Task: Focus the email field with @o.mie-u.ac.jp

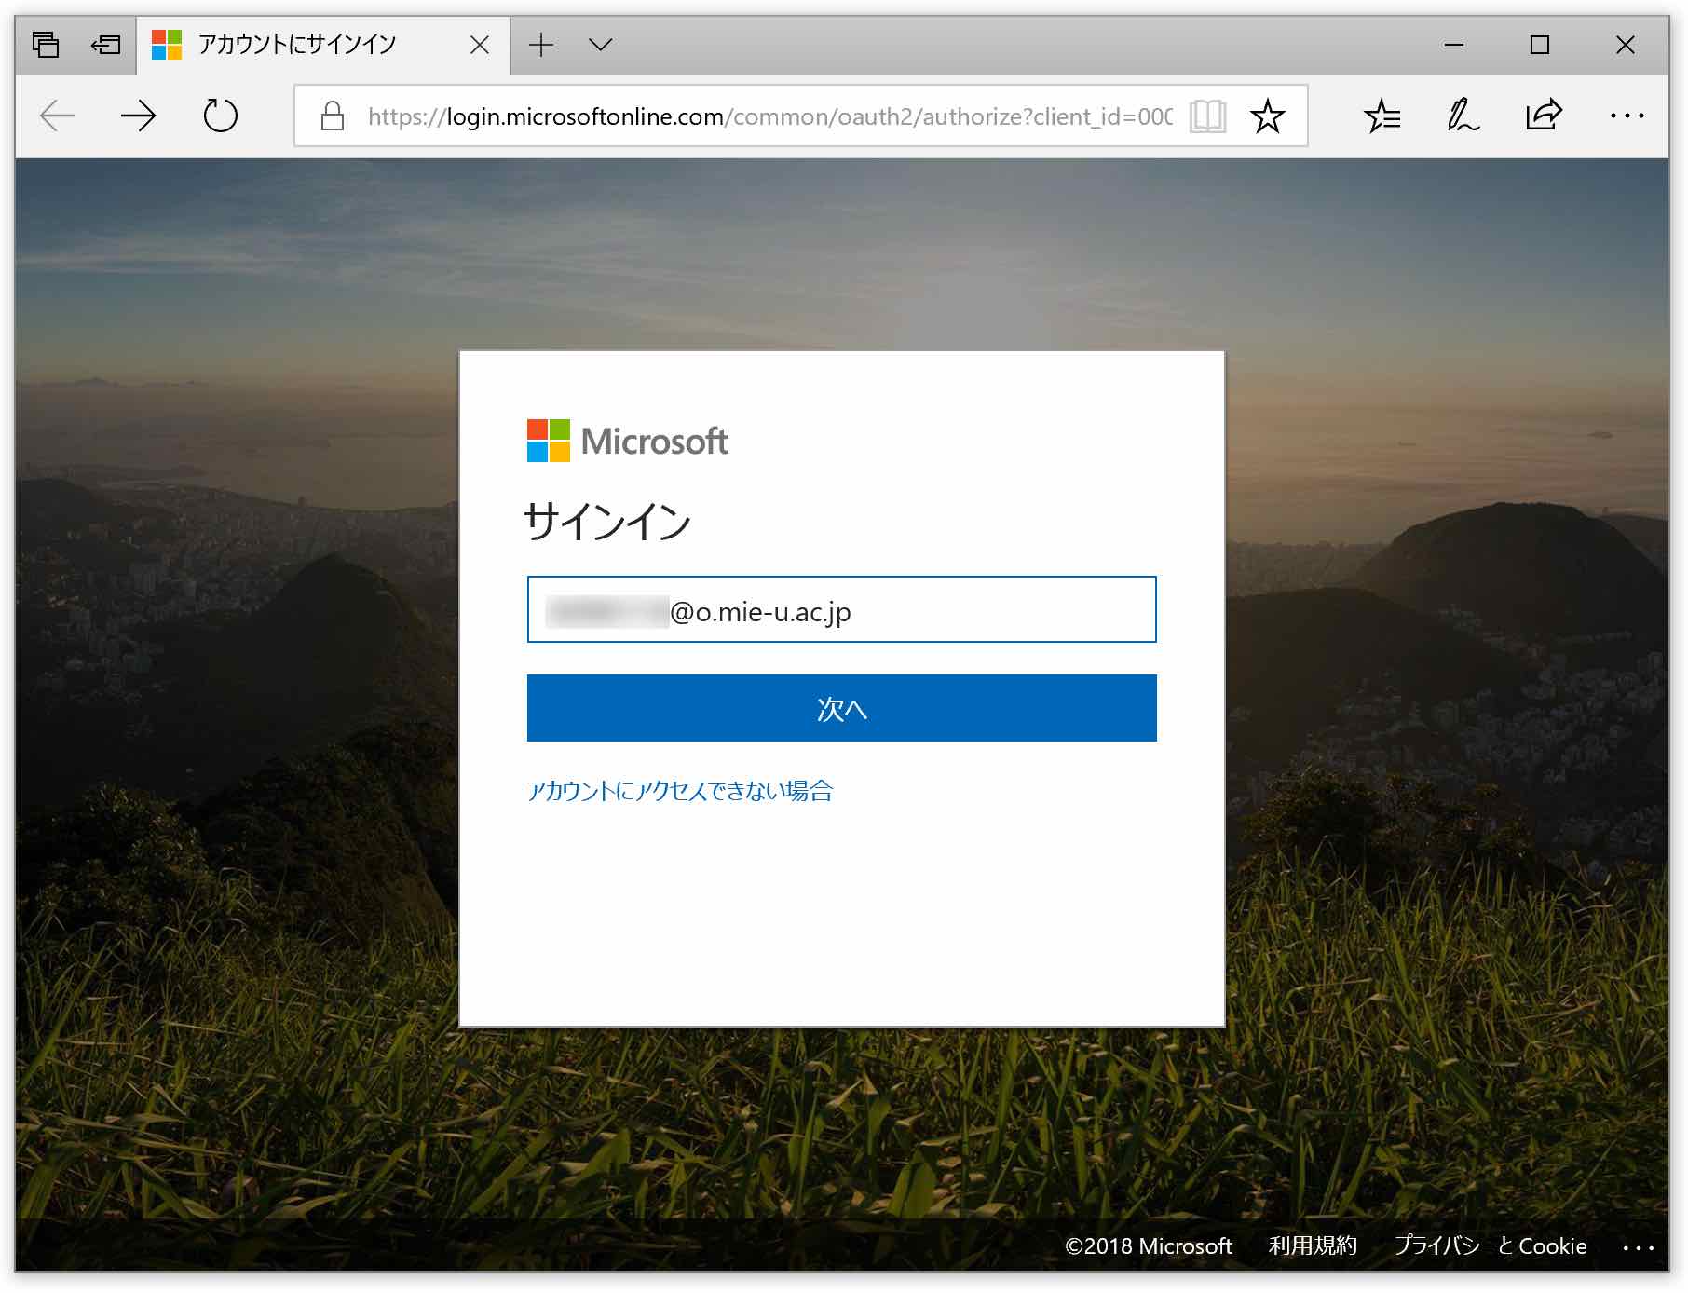Action: tap(842, 609)
